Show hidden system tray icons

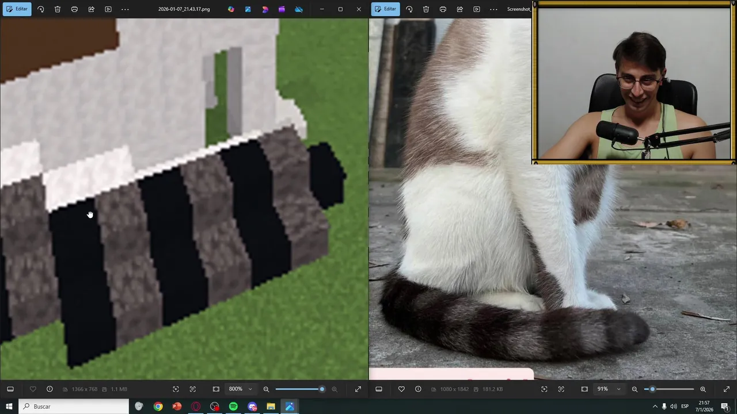[655, 407]
